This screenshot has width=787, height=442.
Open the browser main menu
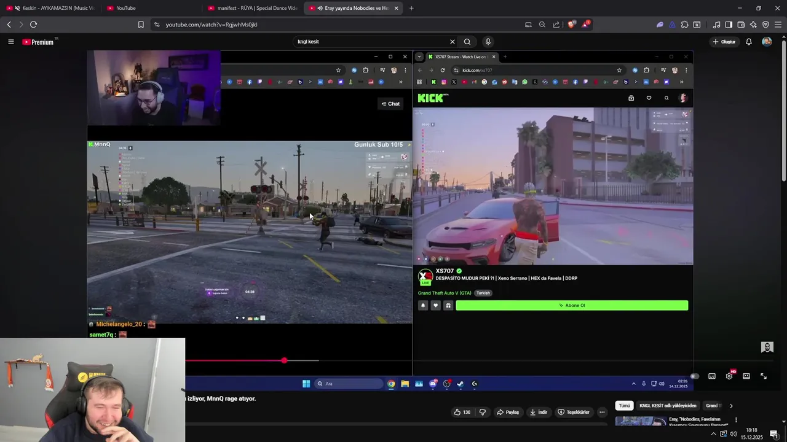[x=778, y=25]
